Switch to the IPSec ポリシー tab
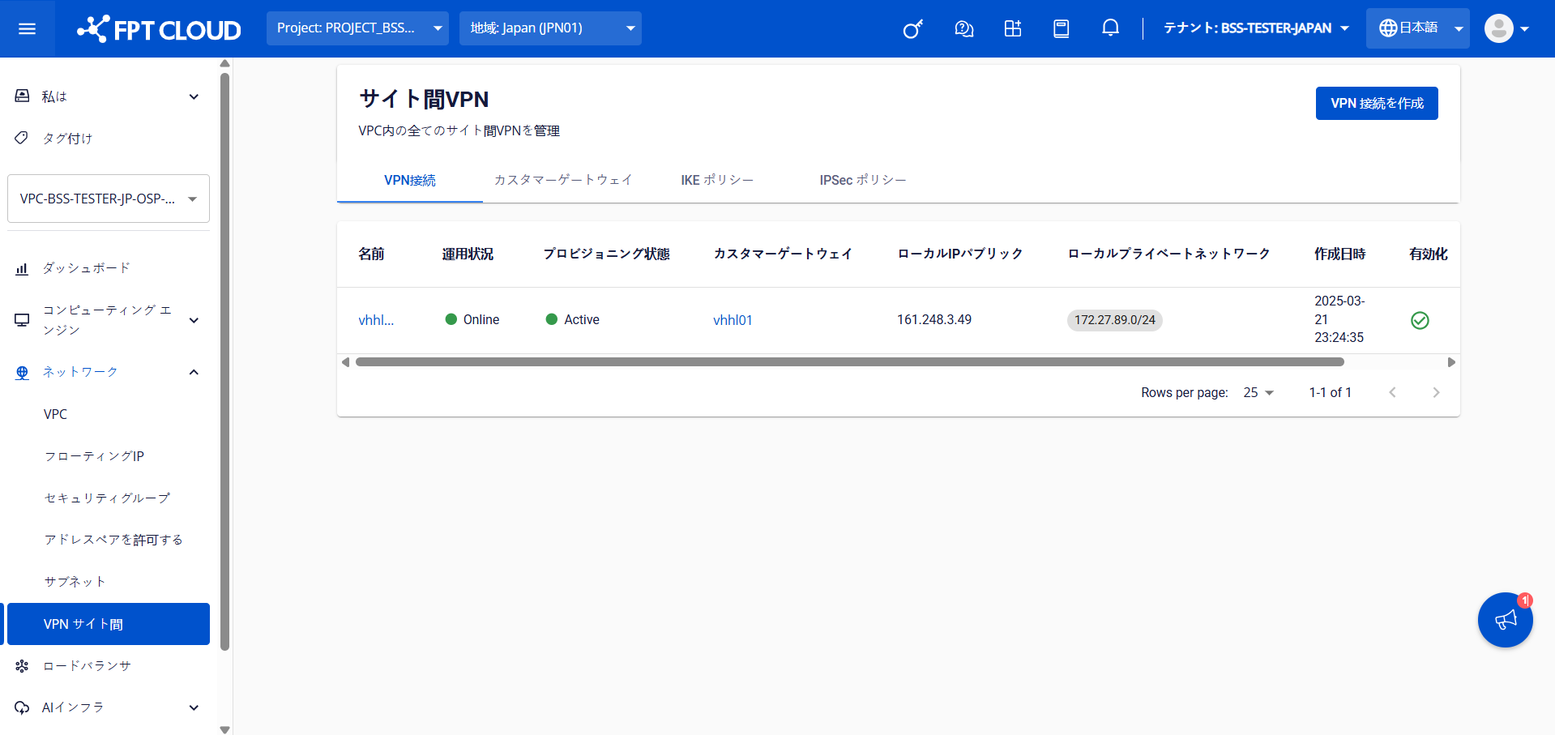This screenshot has height=735, width=1555. click(863, 180)
